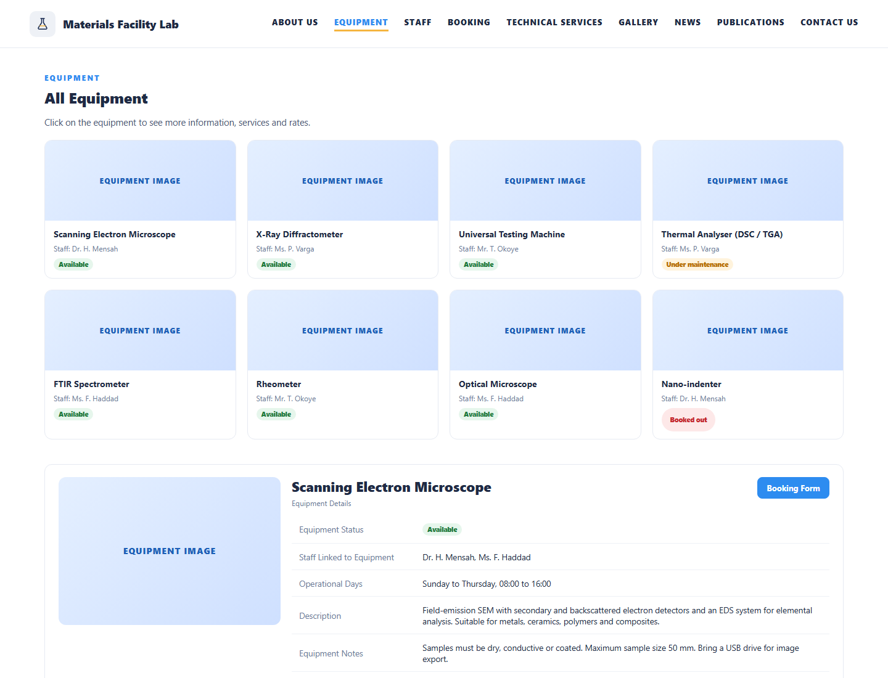Screen dimensions: 888x678
Task: Go to About Us page
Action: pyautogui.click(x=295, y=22)
